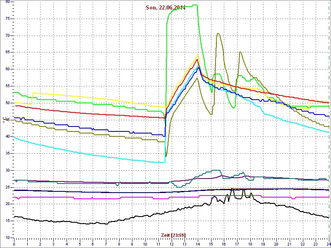Click the cyan curve's lowest point near 32°C
The width and height of the screenshot is (331, 248).
(x=162, y=162)
